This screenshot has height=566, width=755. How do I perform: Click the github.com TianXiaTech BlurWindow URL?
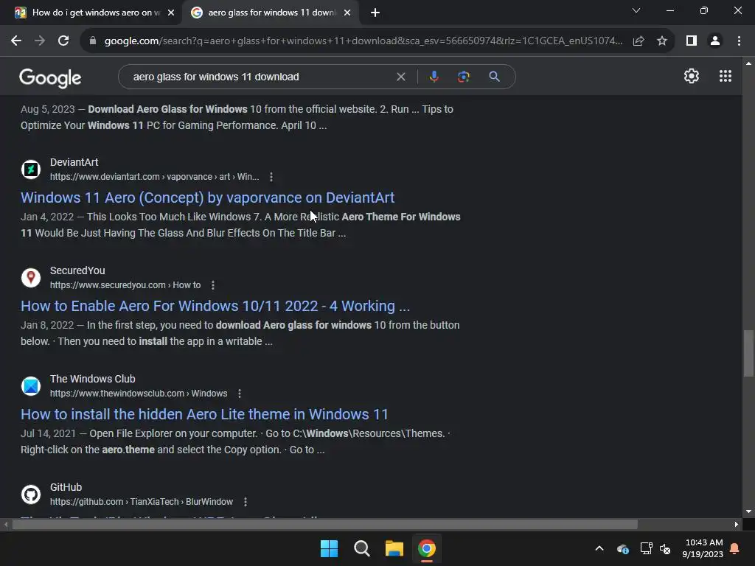coord(142,502)
